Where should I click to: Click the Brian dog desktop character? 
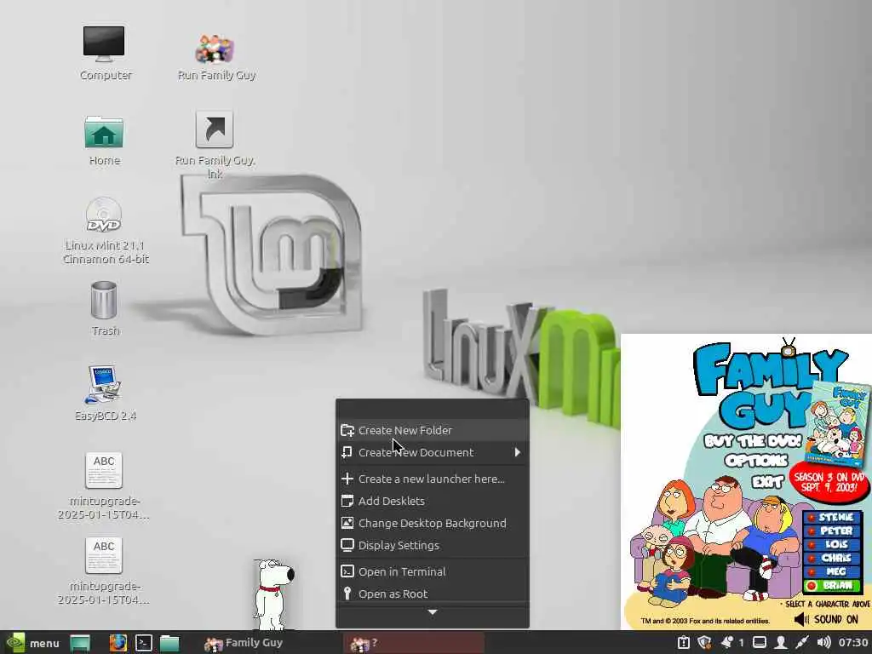(274, 595)
